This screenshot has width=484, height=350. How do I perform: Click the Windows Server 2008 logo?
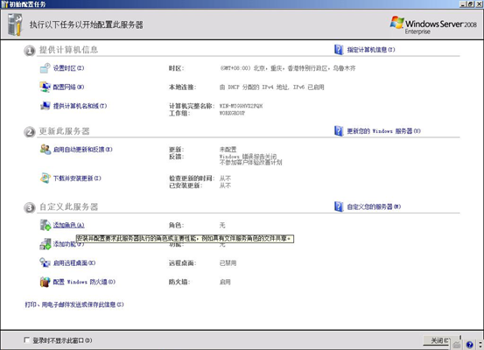point(433,24)
